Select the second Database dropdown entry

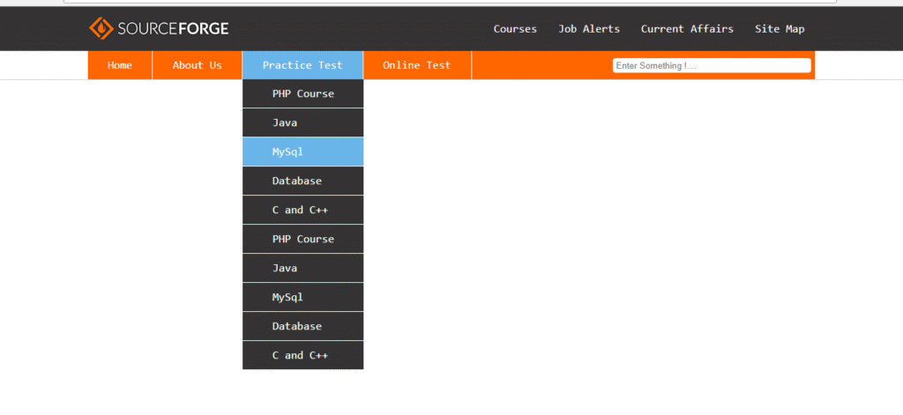tap(302, 326)
